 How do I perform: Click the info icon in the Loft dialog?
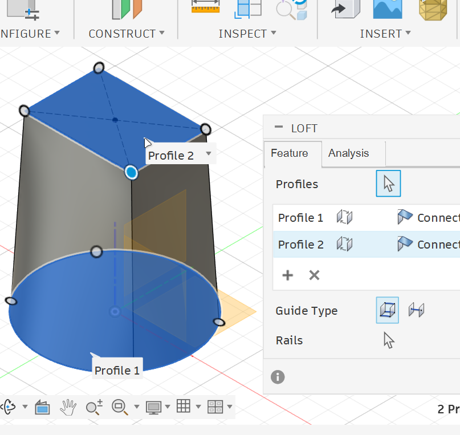(x=278, y=377)
